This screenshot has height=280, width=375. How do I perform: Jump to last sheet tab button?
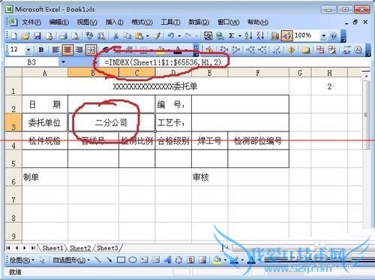click(x=33, y=248)
